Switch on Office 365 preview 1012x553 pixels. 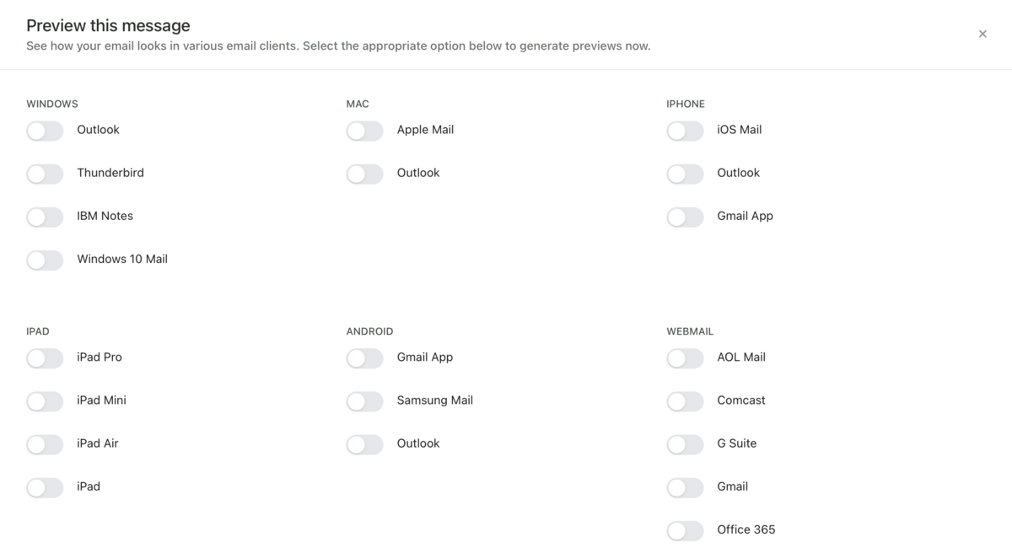(685, 530)
